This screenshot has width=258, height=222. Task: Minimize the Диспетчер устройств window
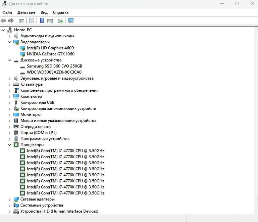[x=222, y=3]
